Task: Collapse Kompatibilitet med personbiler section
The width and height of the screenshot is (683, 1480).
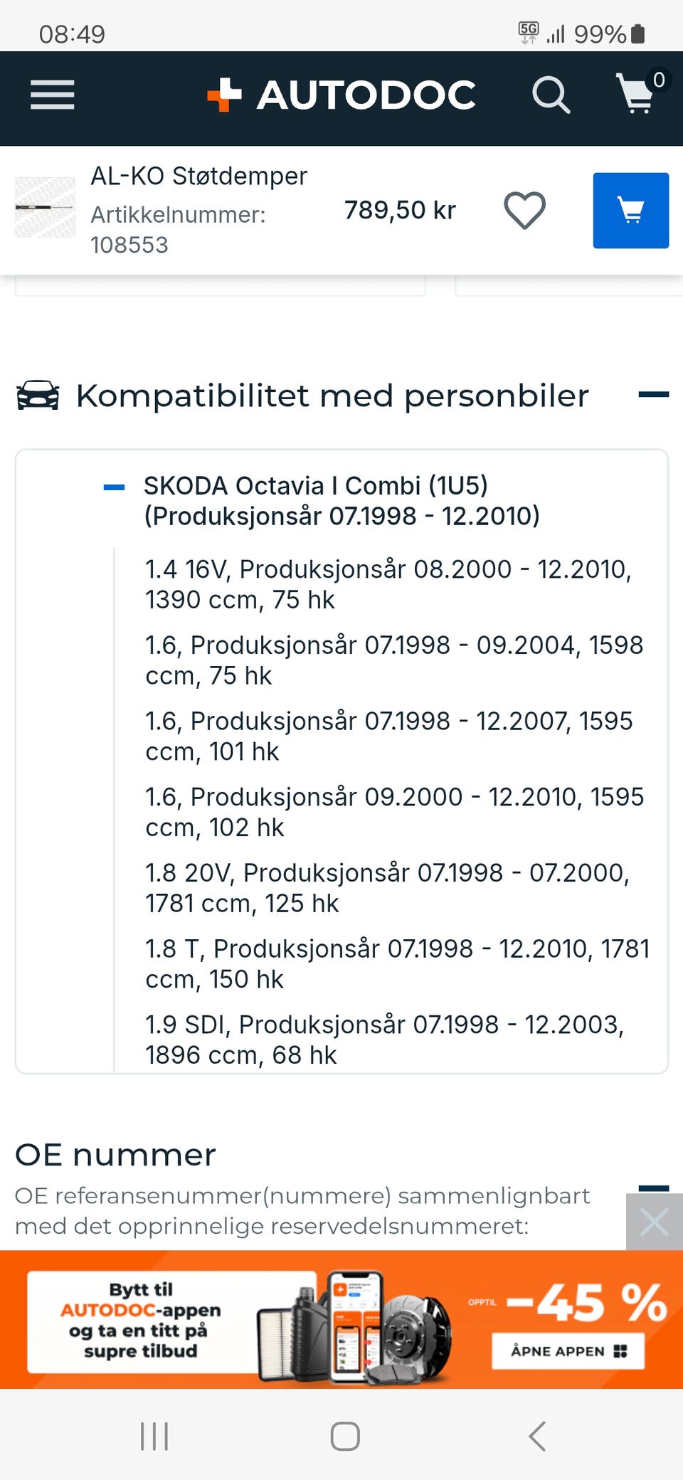Action: click(653, 394)
